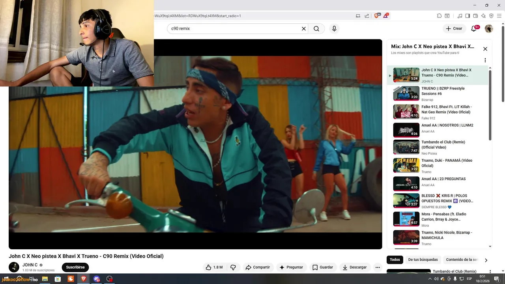The width and height of the screenshot is (505, 284).
Task: Click the ESP language indicator
Action: [469, 279]
